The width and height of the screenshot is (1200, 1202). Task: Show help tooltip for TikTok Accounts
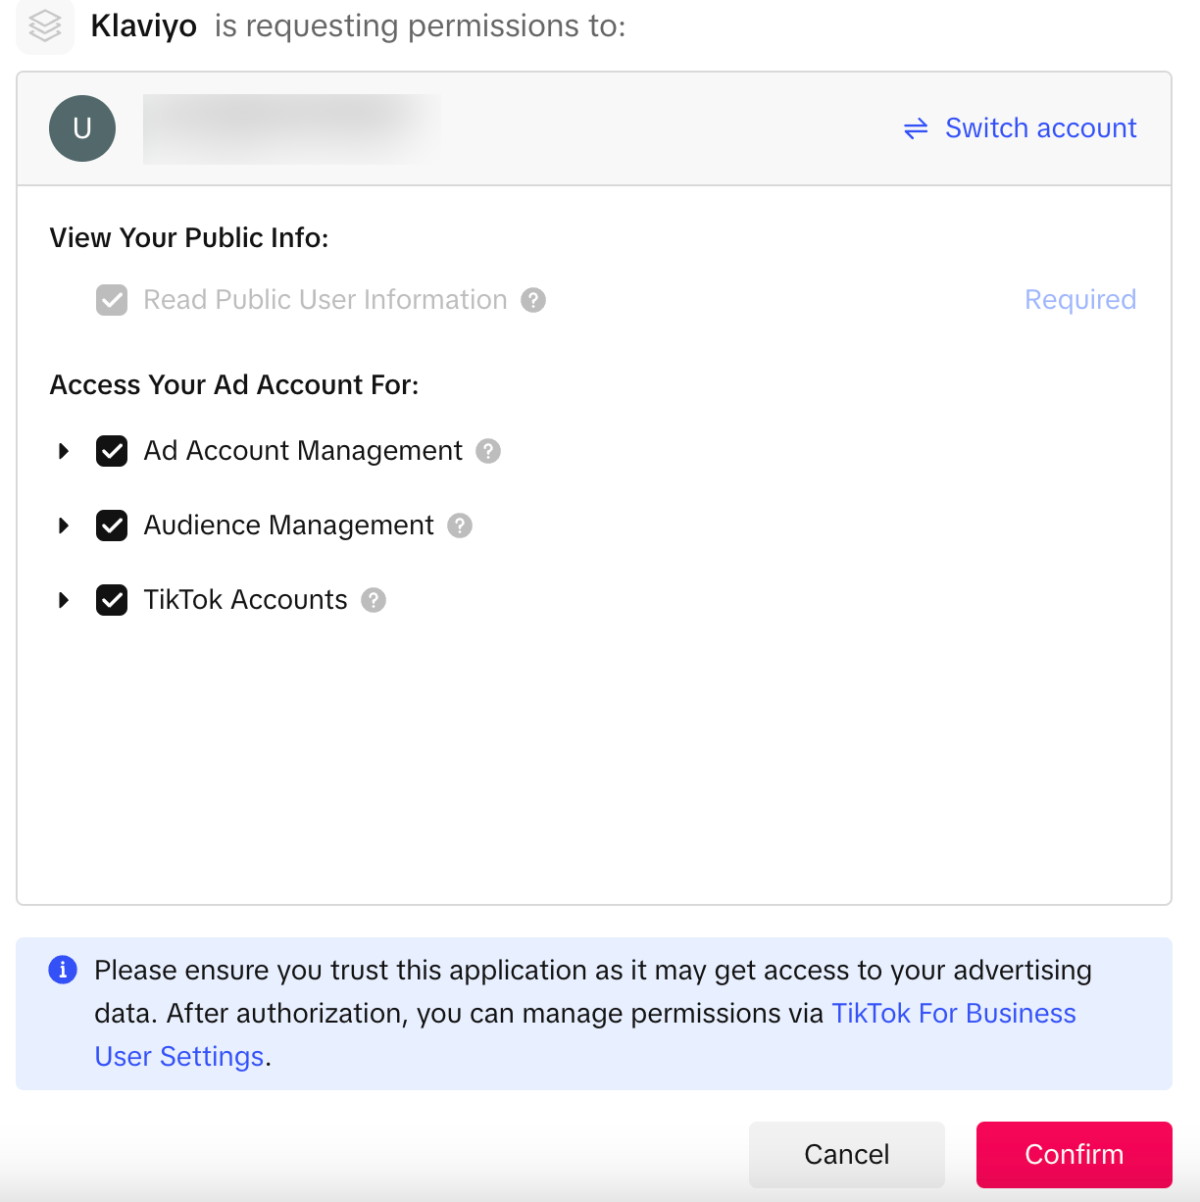374,600
